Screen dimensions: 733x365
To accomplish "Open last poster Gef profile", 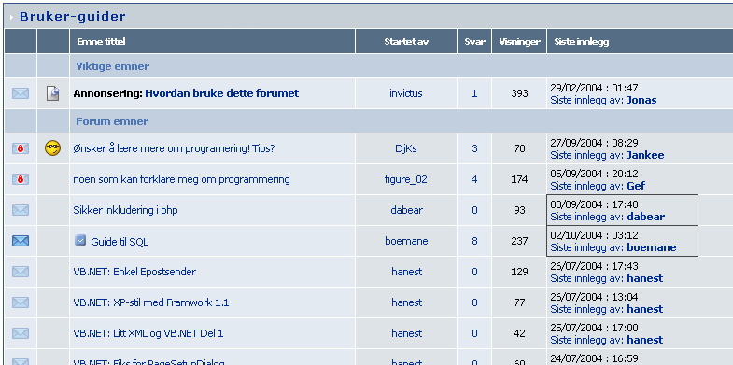I will point(636,186).
